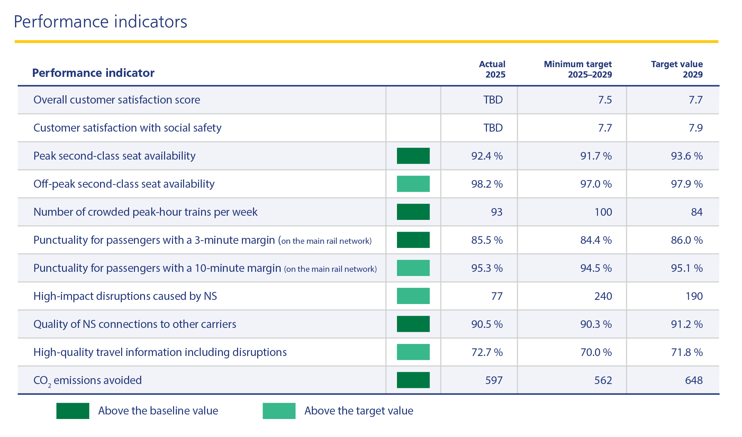Viewport: 742px width, 437px height.
Task: Click the 597 value for CO2 emissions
Action: [x=494, y=380]
